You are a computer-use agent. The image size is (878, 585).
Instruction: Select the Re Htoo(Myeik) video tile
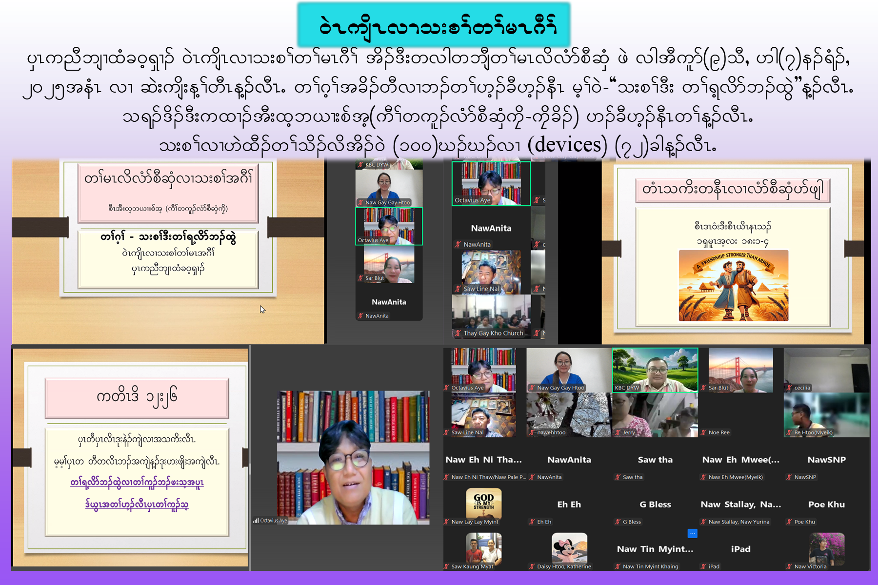point(826,414)
